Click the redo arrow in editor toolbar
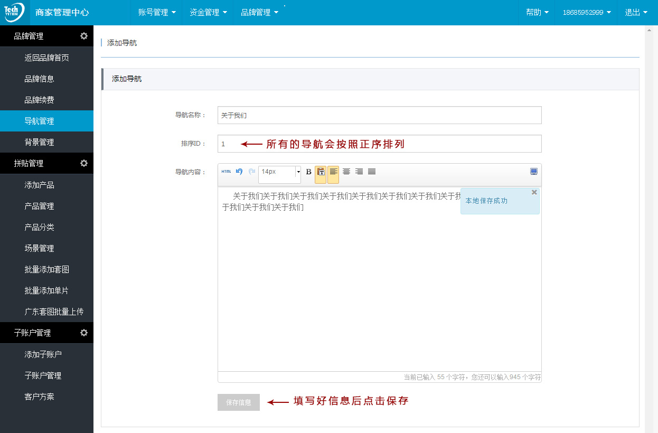The width and height of the screenshot is (658, 433). point(252,172)
